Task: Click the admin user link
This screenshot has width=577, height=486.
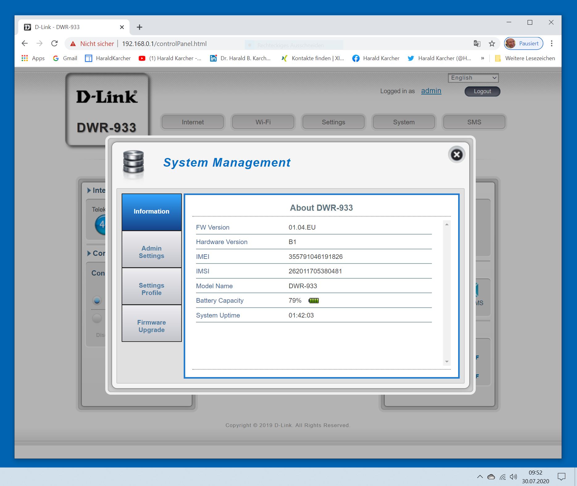Action: click(431, 91)
